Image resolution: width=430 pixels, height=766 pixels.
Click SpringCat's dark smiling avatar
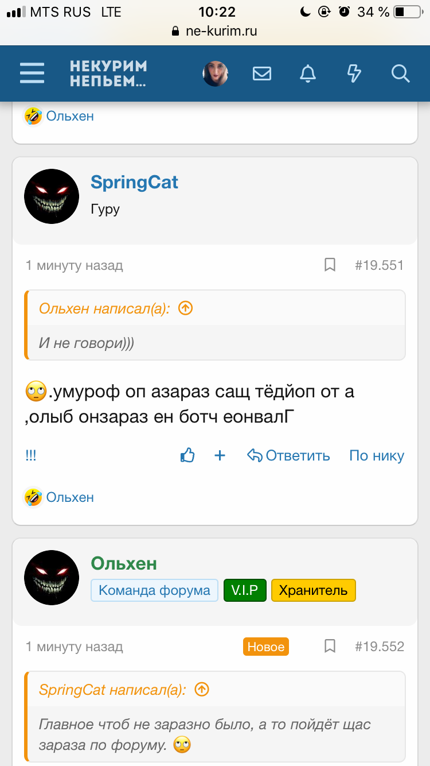click(x=52, y=196)
